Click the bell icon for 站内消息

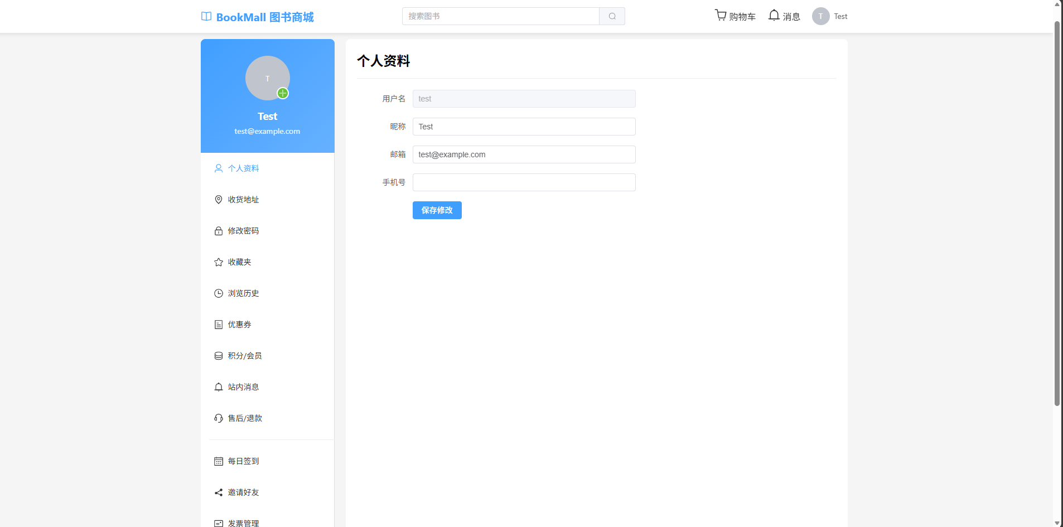click(x=219, y=387)
